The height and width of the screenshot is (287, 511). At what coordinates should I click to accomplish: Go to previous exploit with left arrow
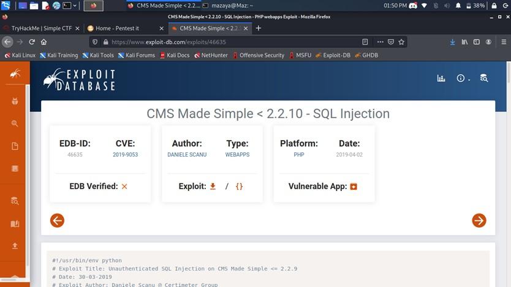coord(57,220)
